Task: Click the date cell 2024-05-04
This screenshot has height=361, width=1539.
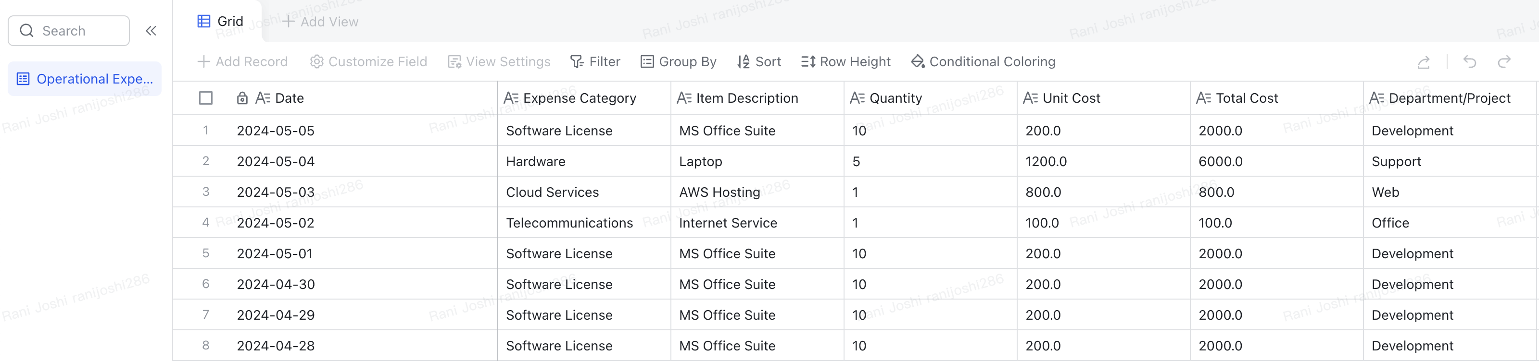Action: coord(365,162)
